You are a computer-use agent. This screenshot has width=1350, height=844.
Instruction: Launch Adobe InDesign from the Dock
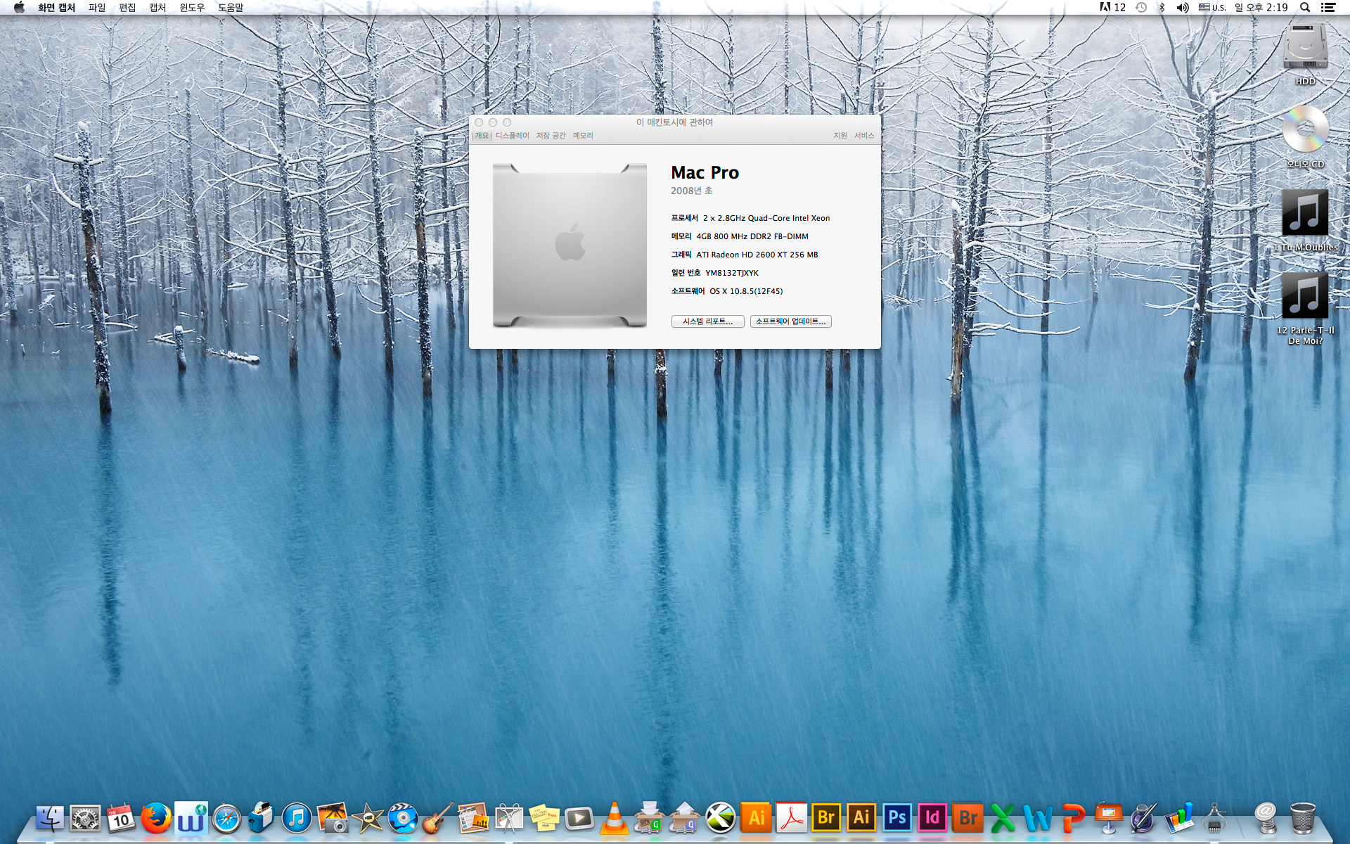click(x=932, y=818)
